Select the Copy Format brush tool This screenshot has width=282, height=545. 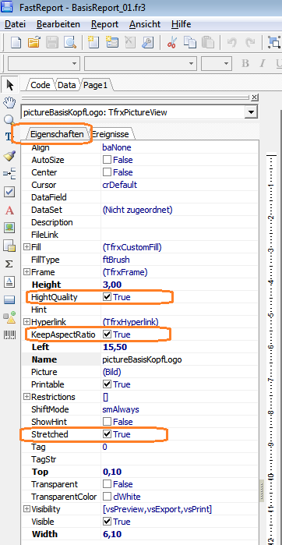point(9,155)
